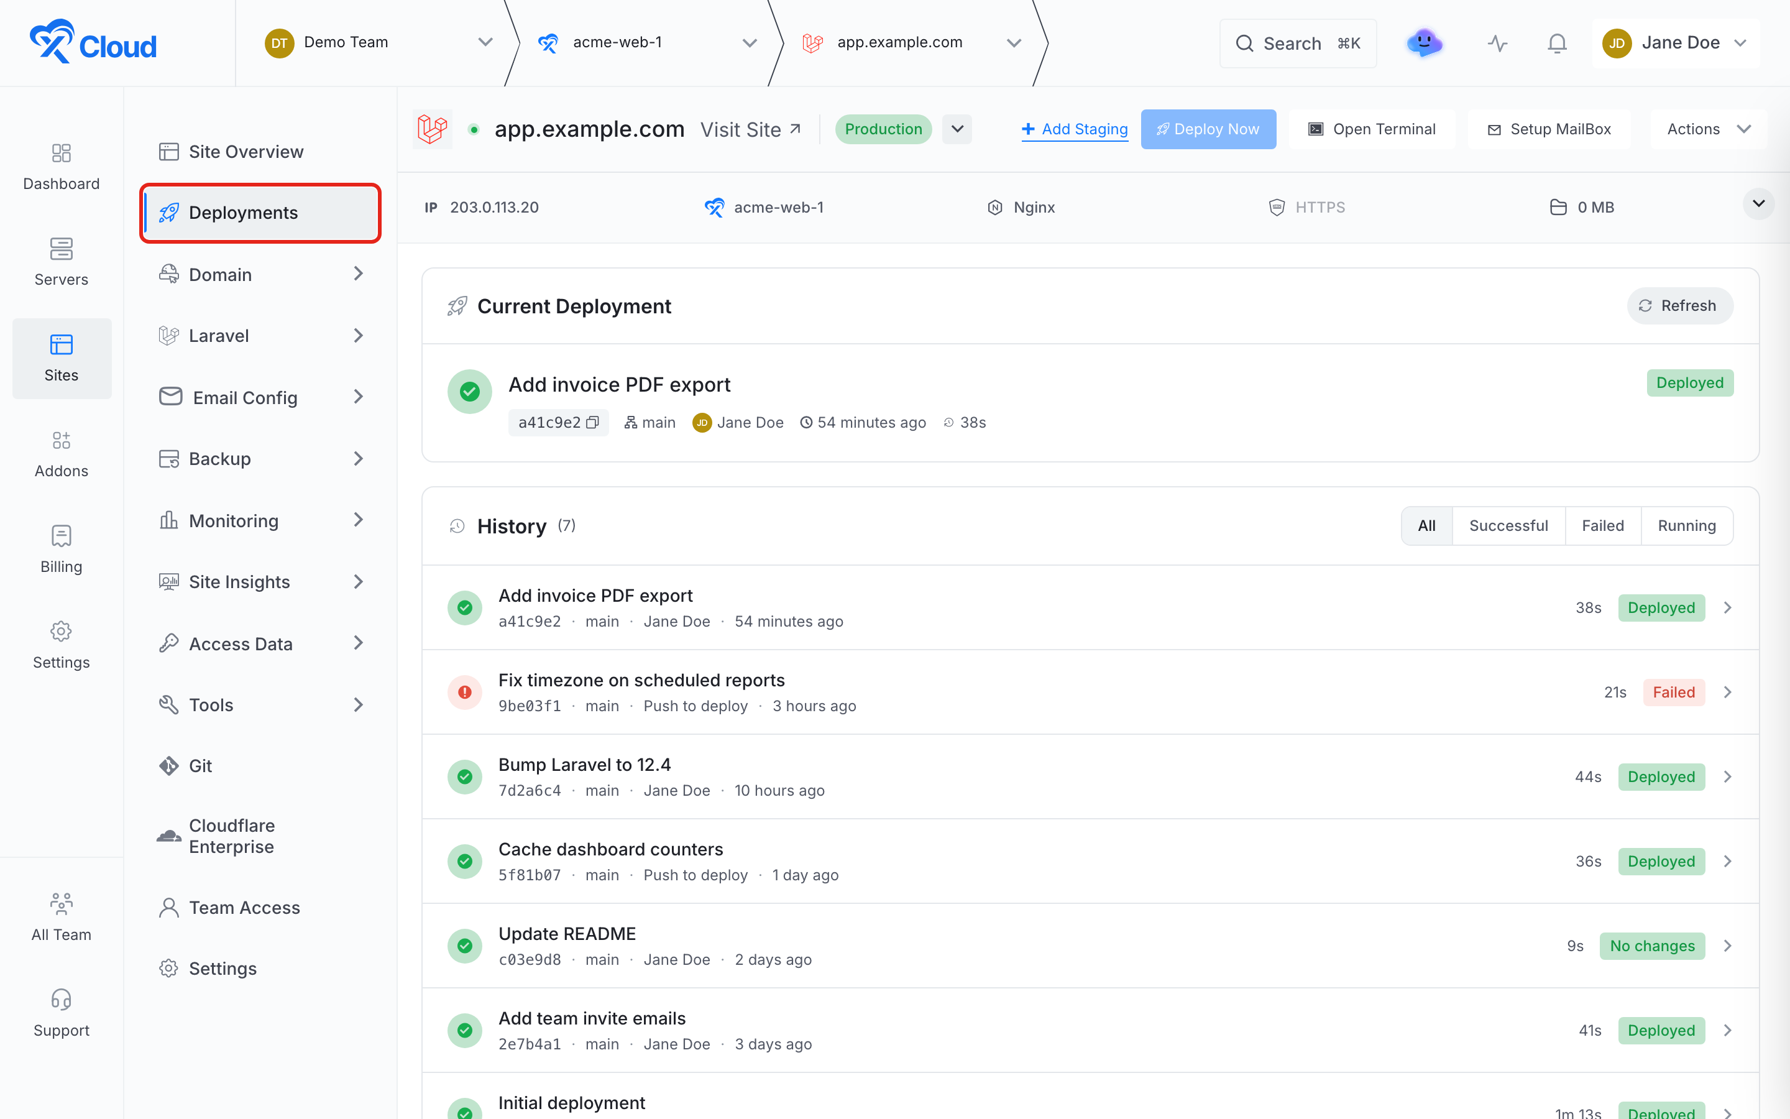Open the failed Fix timezone deployment row

click(1090, 692)
